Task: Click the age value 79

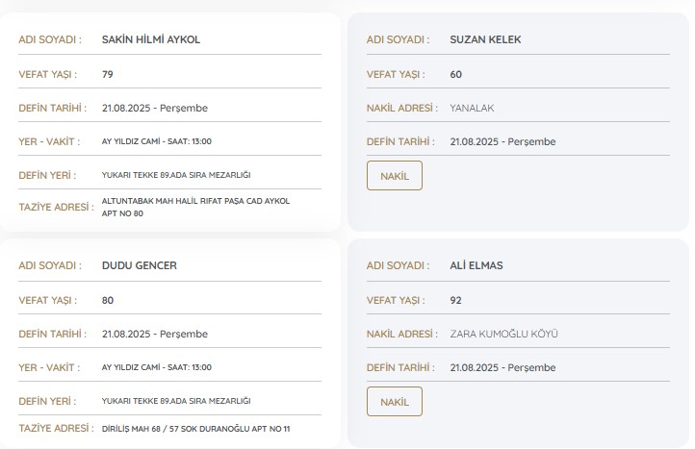Action: (x=108, y=73)
